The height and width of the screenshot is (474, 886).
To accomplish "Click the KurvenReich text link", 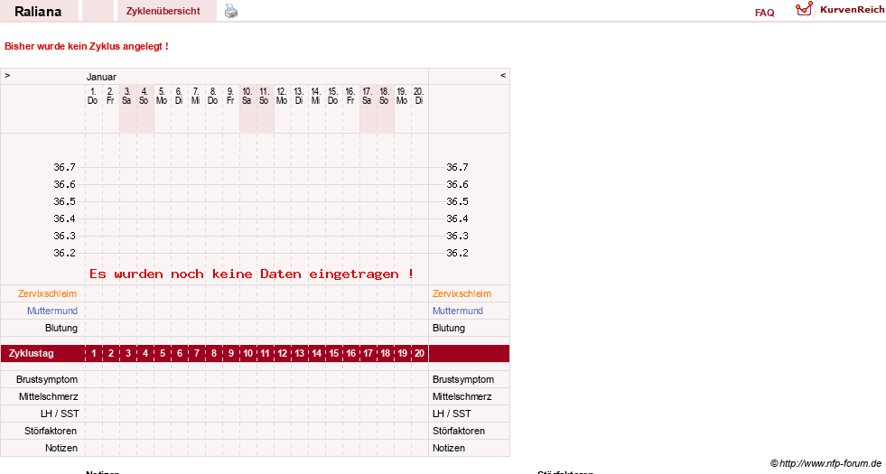I will click(852, 10).
